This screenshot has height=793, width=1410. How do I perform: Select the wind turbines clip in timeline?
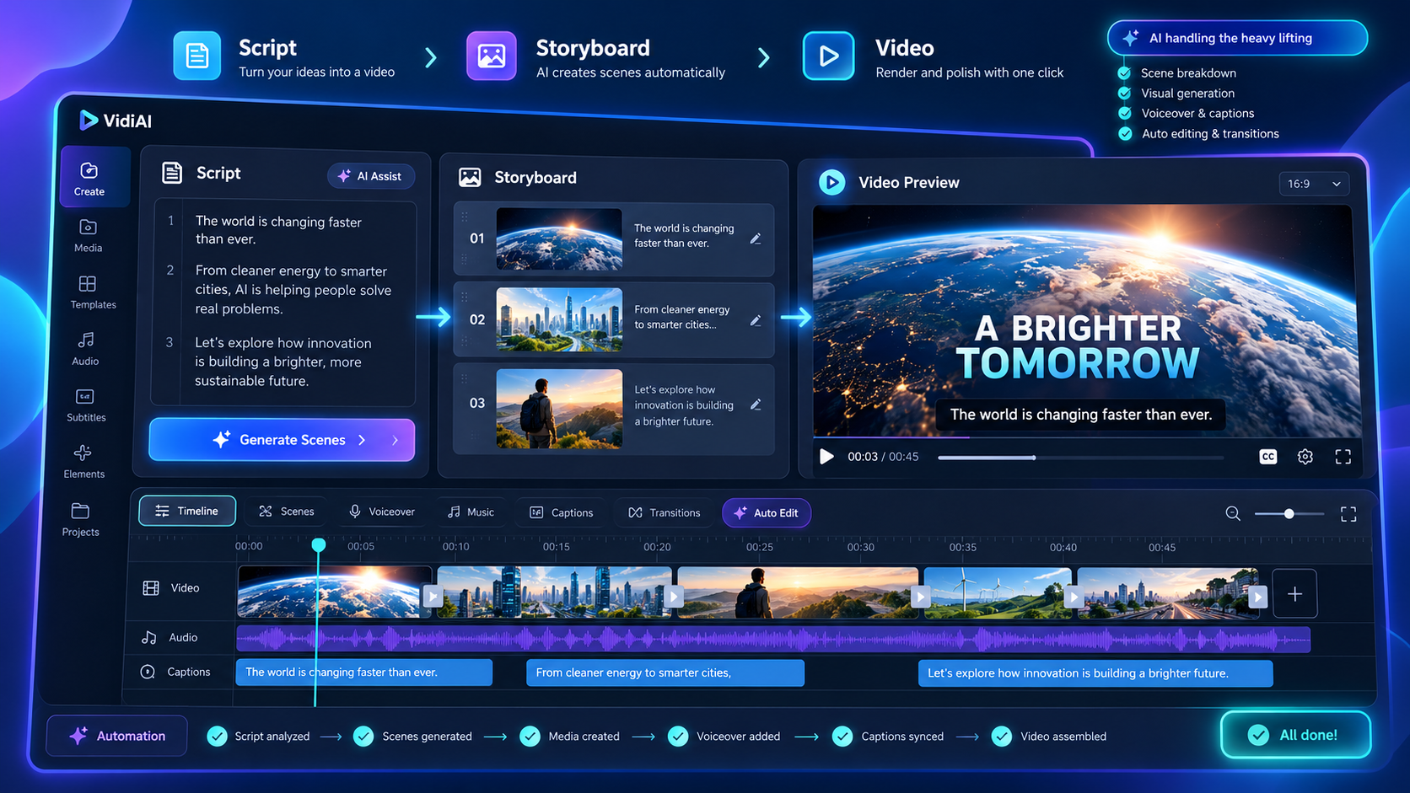[x=998, y=592]
